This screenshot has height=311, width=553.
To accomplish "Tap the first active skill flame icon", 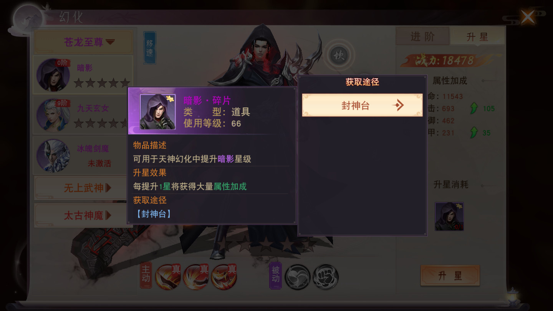I will (x=169, y=276).
